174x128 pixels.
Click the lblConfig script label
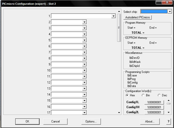pos(132,82)
